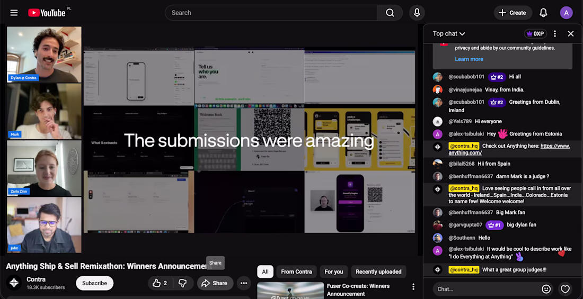The image size is (583, 299).
Task: Expand the Top chat mode dropdown
Action: (x=449, y=33)
